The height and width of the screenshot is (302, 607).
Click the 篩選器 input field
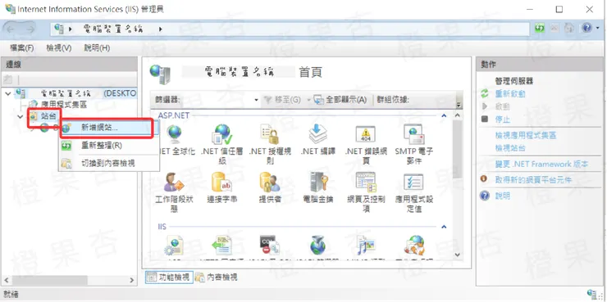pyautogui.click(x=217, y=100)
